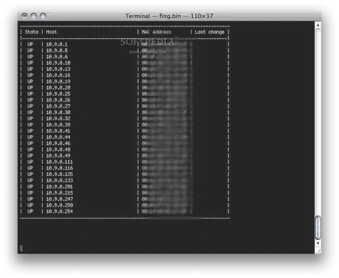The width and height of the screenshot is (339, 278).
Task: Select host 10.9.0.1
Action: 57,44
